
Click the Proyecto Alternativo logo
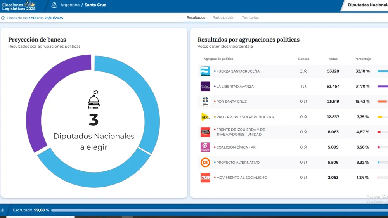tap(205, 163)
